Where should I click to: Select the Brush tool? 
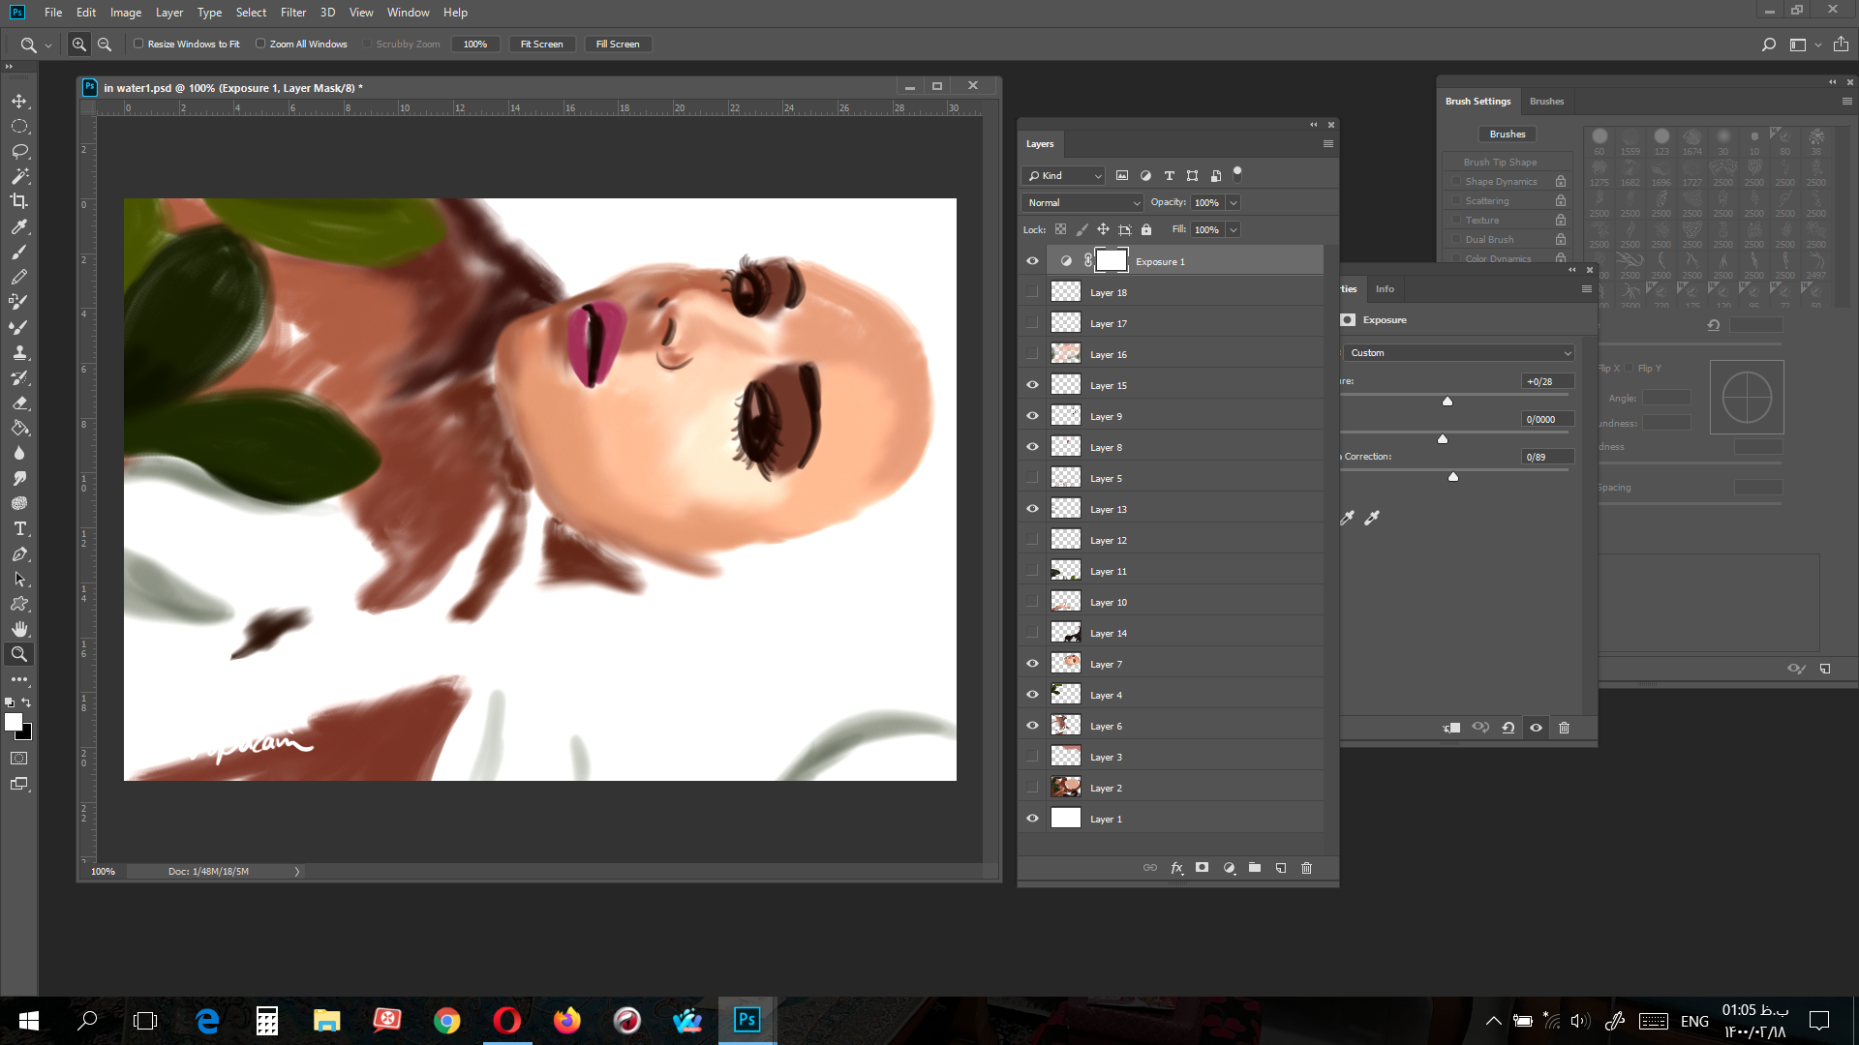click(x=19, y=252)
